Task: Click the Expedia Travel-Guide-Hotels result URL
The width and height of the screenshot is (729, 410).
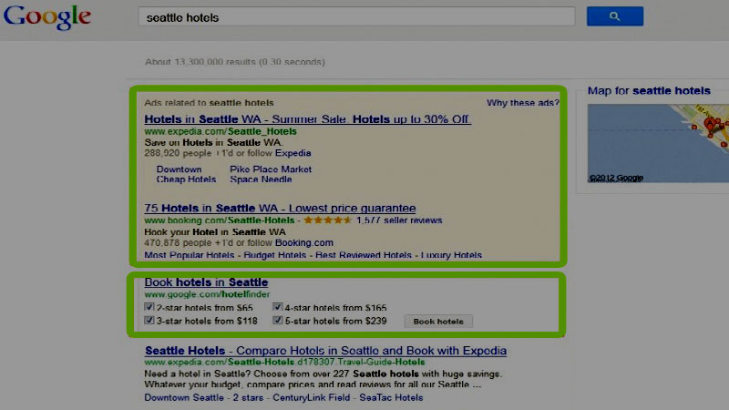Action: click(284, 362)
